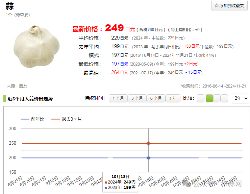Click the star icon in favorites button
250x194 pixels.
[217, 6]
